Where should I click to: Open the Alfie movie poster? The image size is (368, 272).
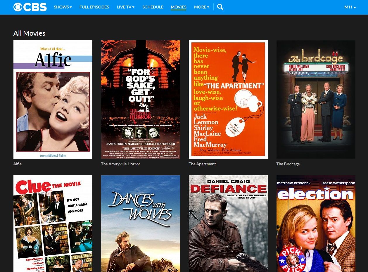click(x=53, y=99)
